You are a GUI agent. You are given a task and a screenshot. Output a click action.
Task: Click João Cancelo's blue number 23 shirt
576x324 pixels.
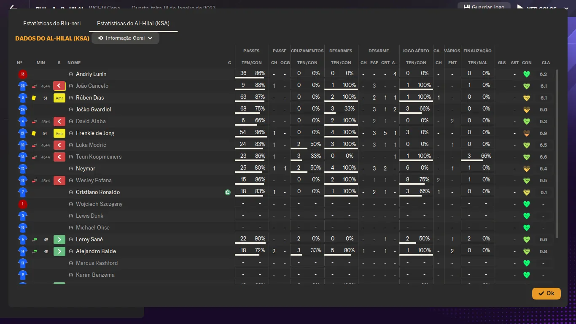tap(23, 86)
